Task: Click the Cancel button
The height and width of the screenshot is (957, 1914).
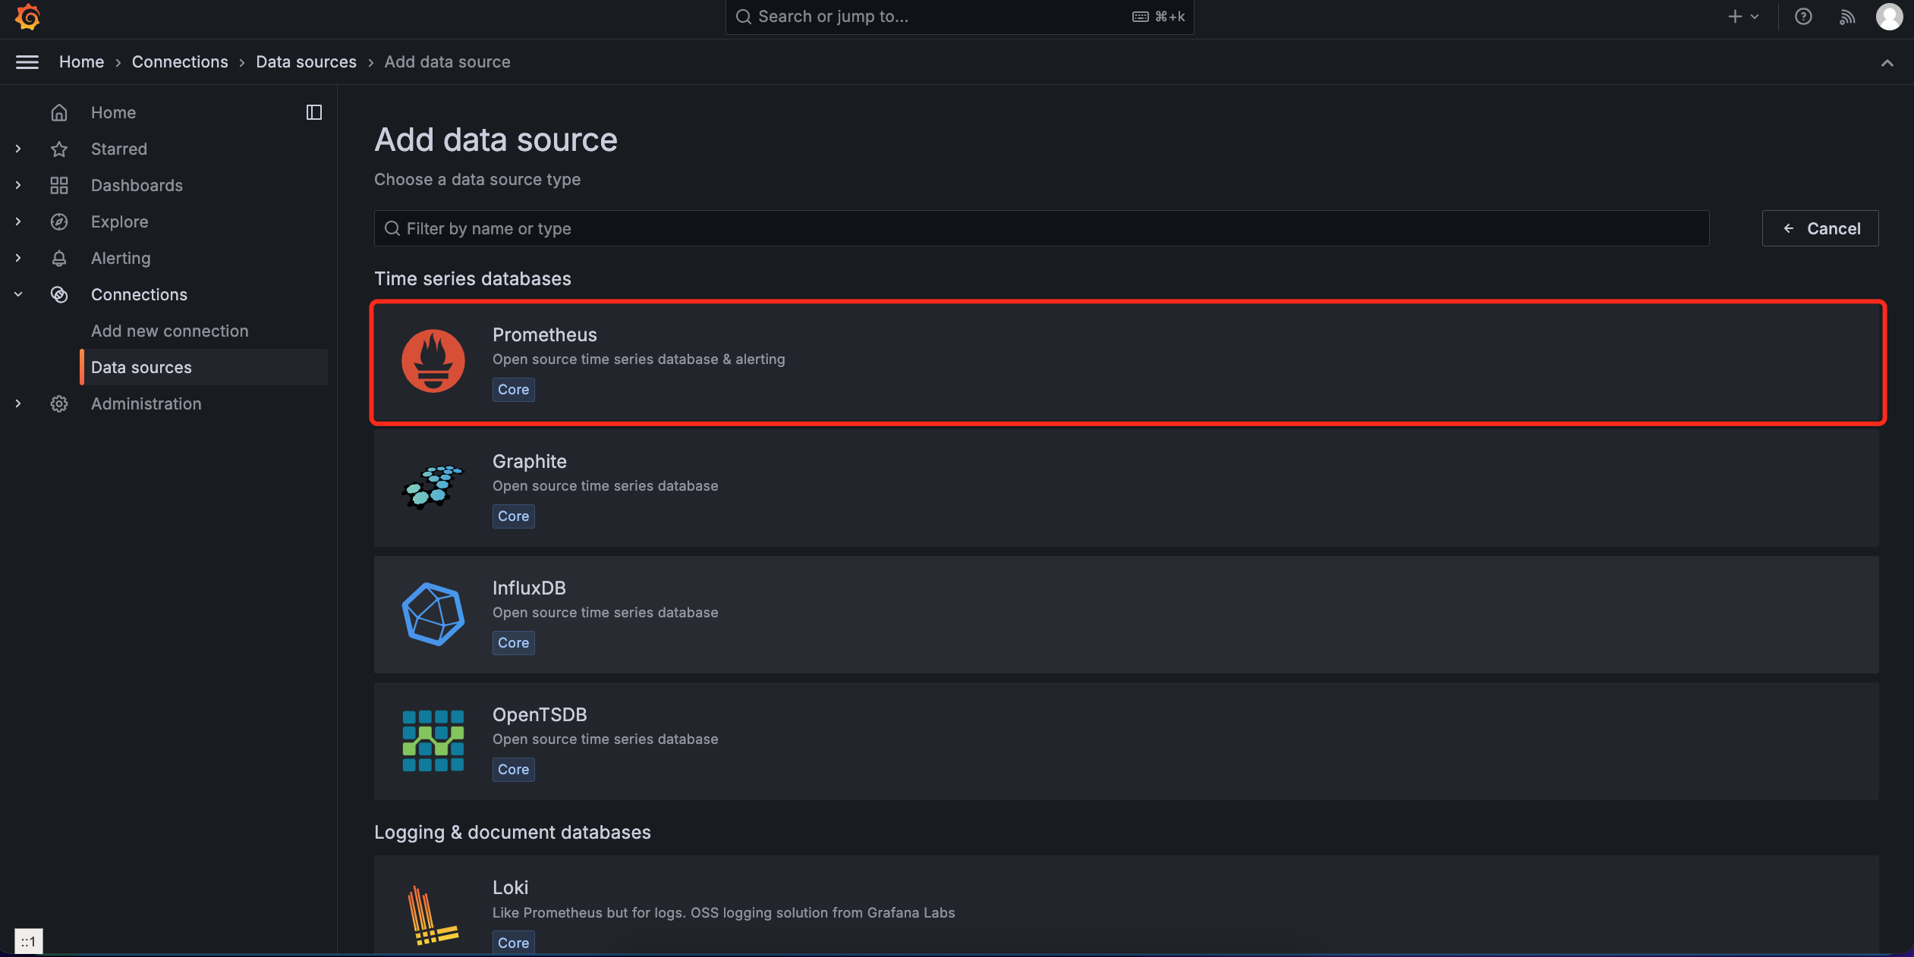Action: pyautogui.click(x=1820, y=228)
